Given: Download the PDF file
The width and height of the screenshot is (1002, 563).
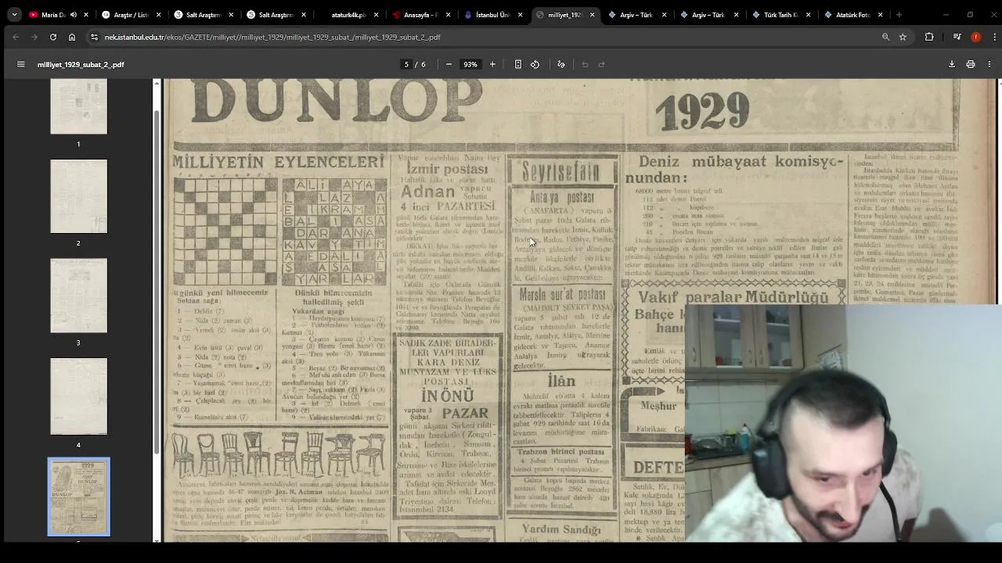Looking at the screenshot, I should pyautogui.click(x=952, y=64).
